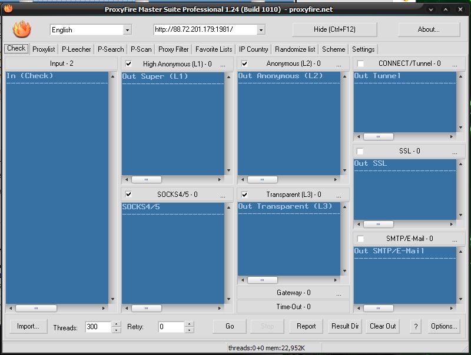Viewport: 471px width, 355px height.
Task: Toggle the Transparent (L3) checkbox
Action: (x=244, y=195)
